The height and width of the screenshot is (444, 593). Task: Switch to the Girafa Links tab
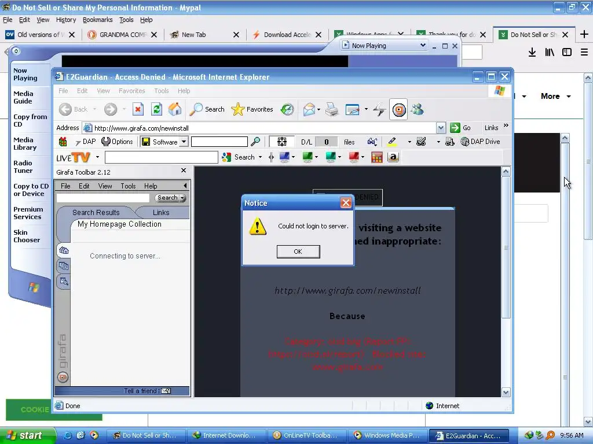[x=161, y=213]
